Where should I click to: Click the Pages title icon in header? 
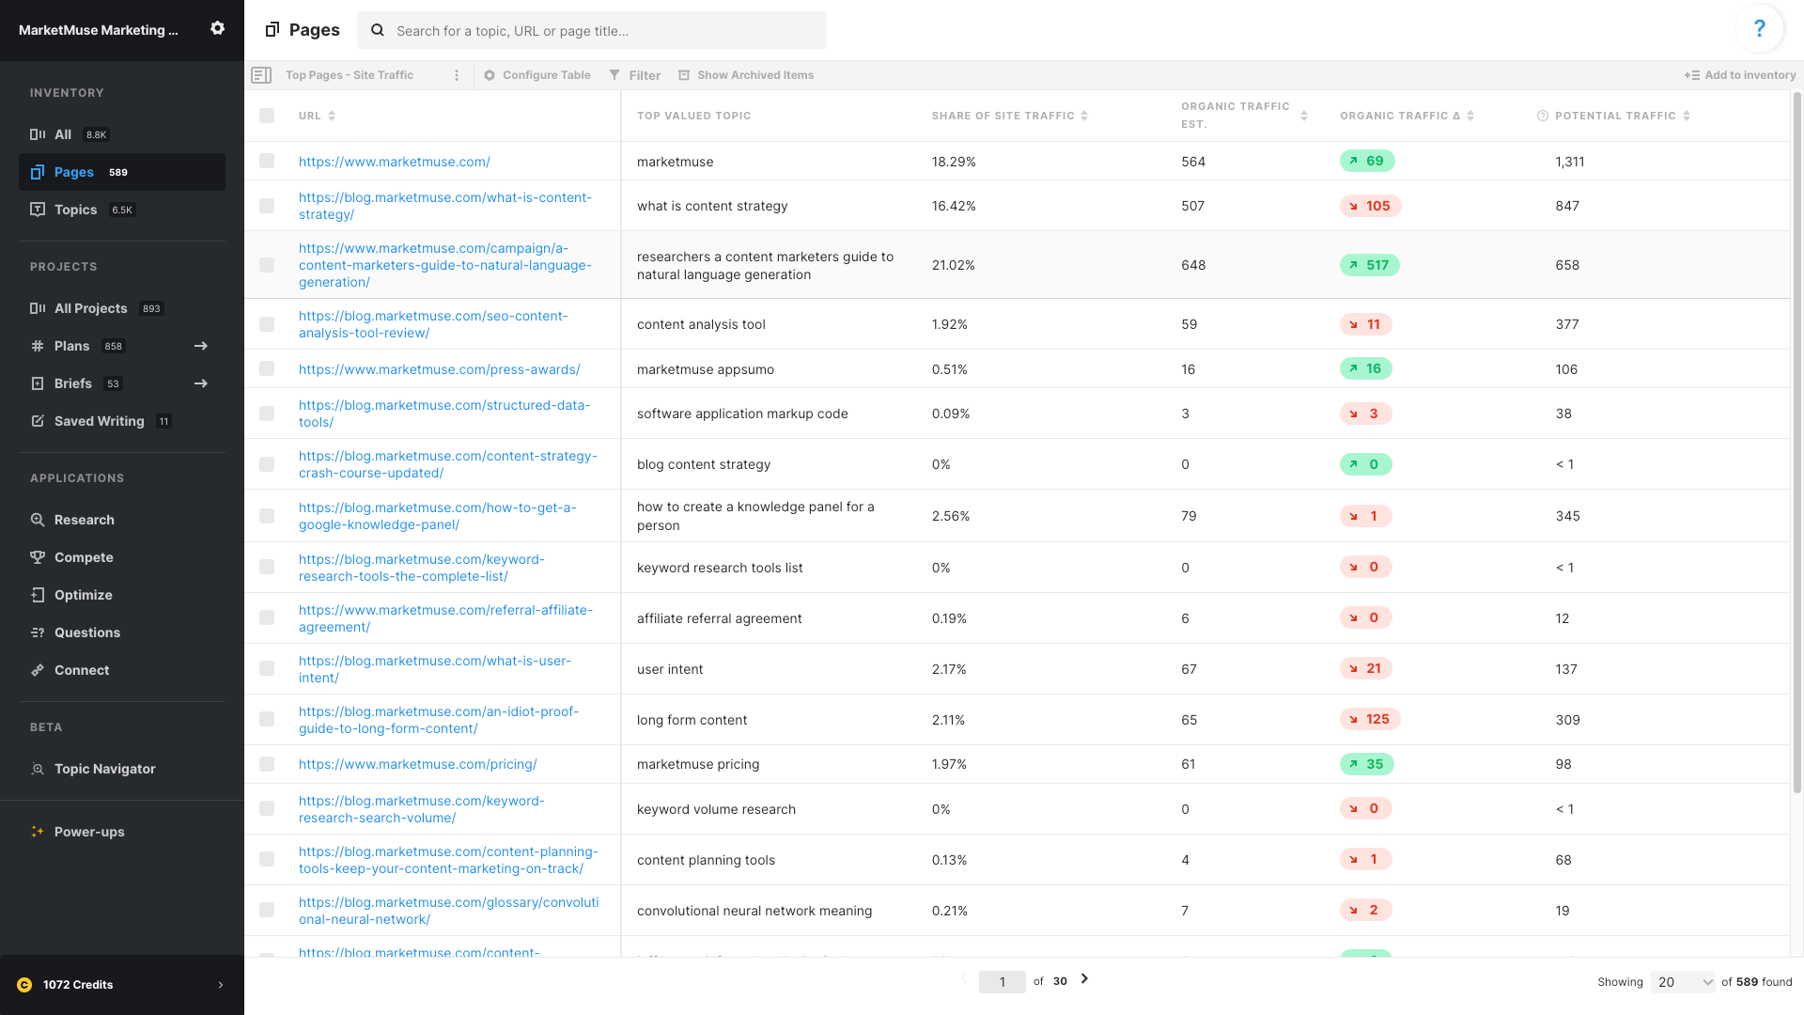coord(272,30)
